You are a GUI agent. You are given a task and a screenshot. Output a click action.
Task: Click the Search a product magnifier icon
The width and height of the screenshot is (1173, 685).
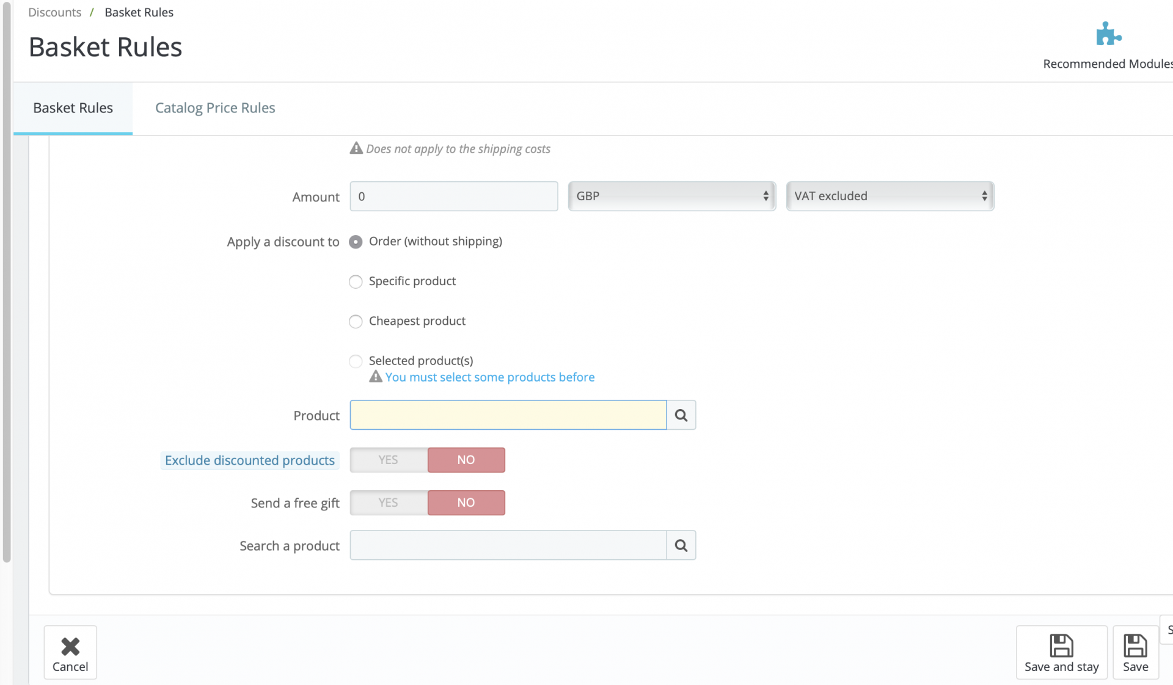[x=681, y=546]
